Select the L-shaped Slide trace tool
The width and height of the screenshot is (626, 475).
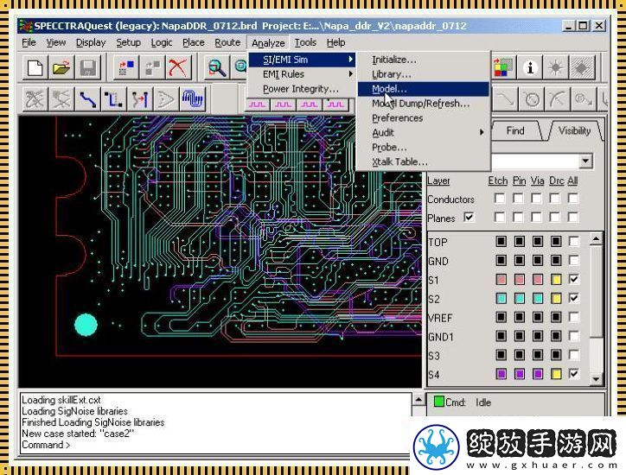[x=113, y=99]
